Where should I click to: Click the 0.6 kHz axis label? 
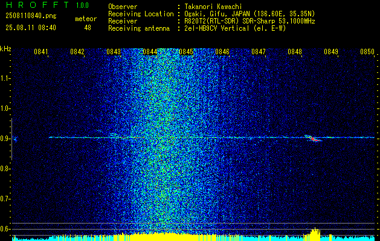coord(5,229)
